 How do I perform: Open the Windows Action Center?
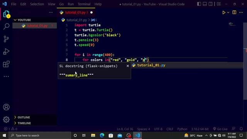pos(241,136)
